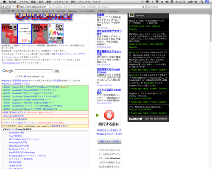This screenshot has width=212, height=169.
Task: Go forward with the Safari forward arrow
Action: (7, 7)
